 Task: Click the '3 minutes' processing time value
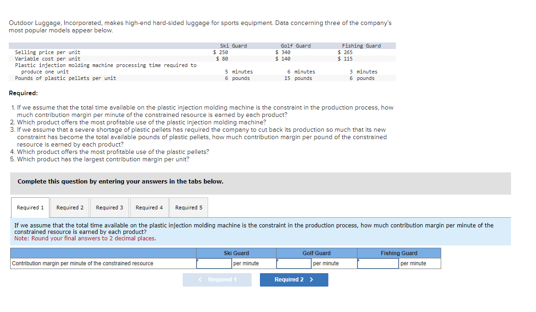(x=363, y=72)
